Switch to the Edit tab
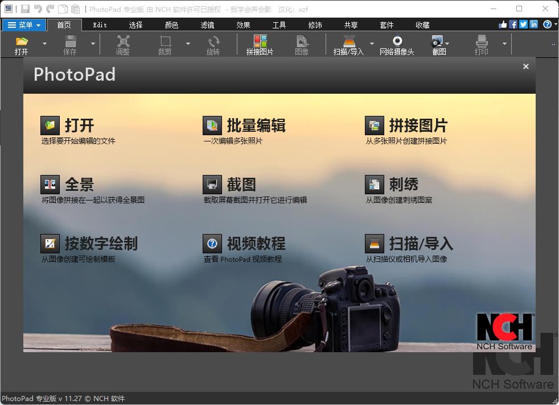The width and height of the screenshot is (559, 405). [x=100, y=25]
